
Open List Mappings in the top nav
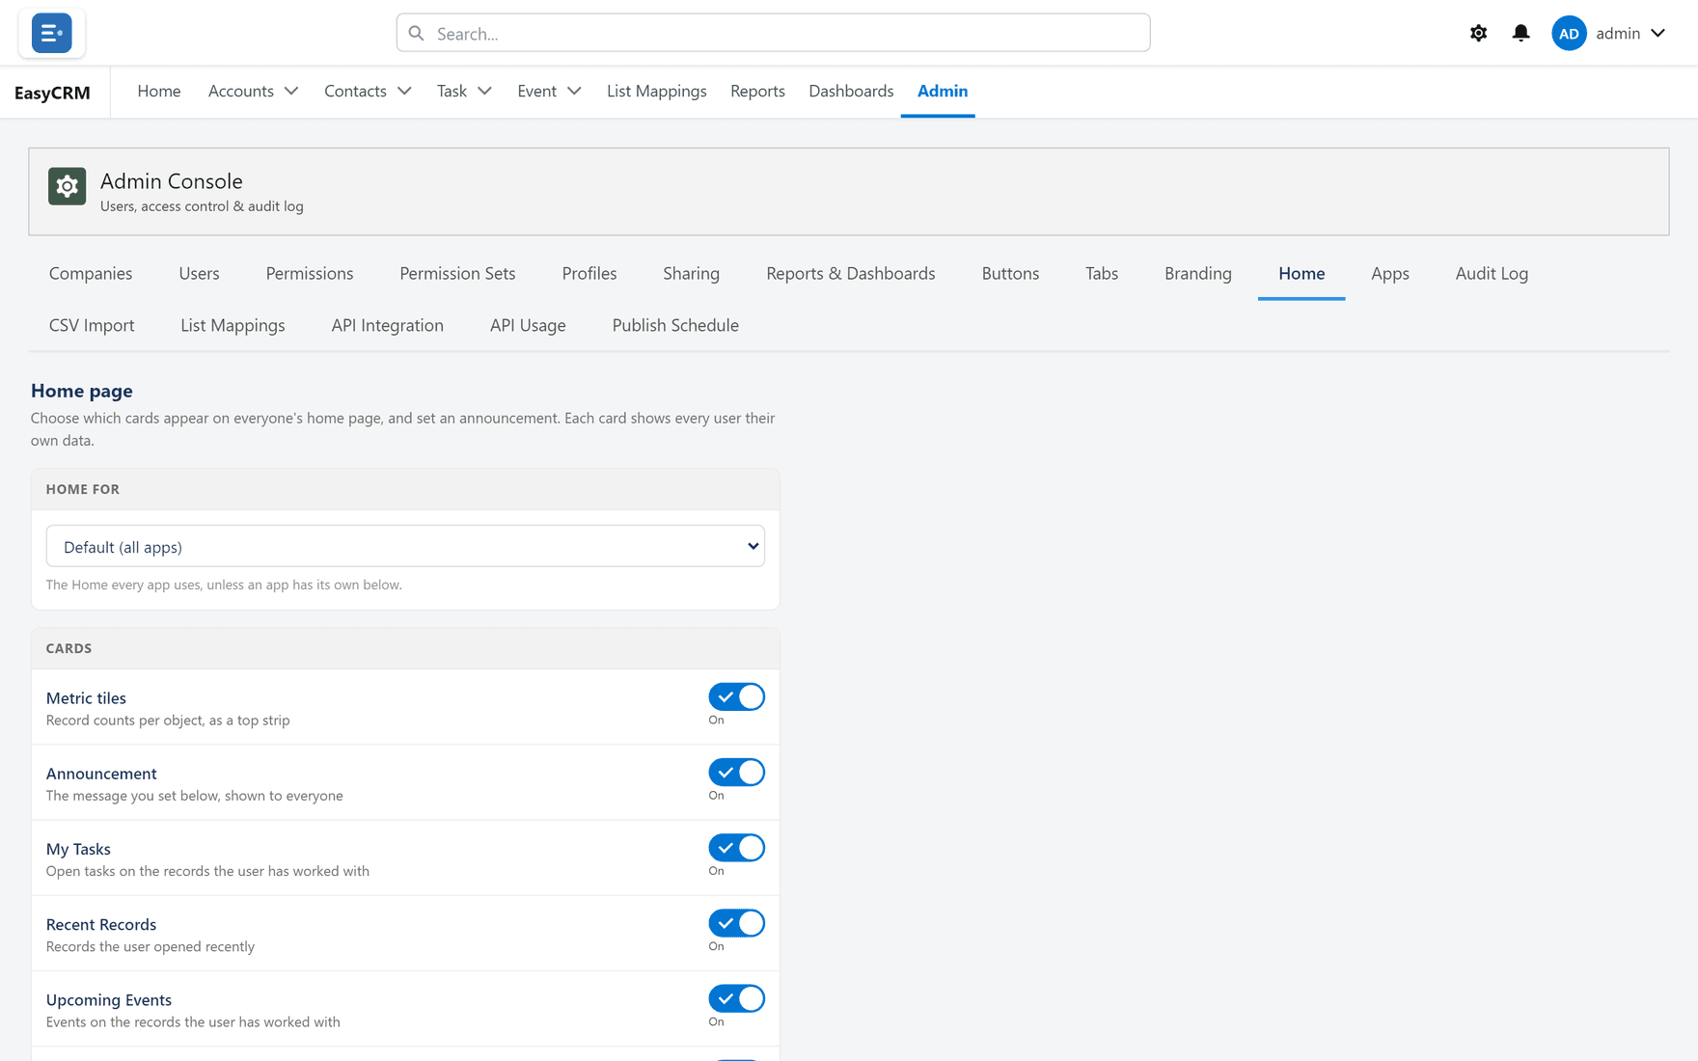(x=657, y=91)
